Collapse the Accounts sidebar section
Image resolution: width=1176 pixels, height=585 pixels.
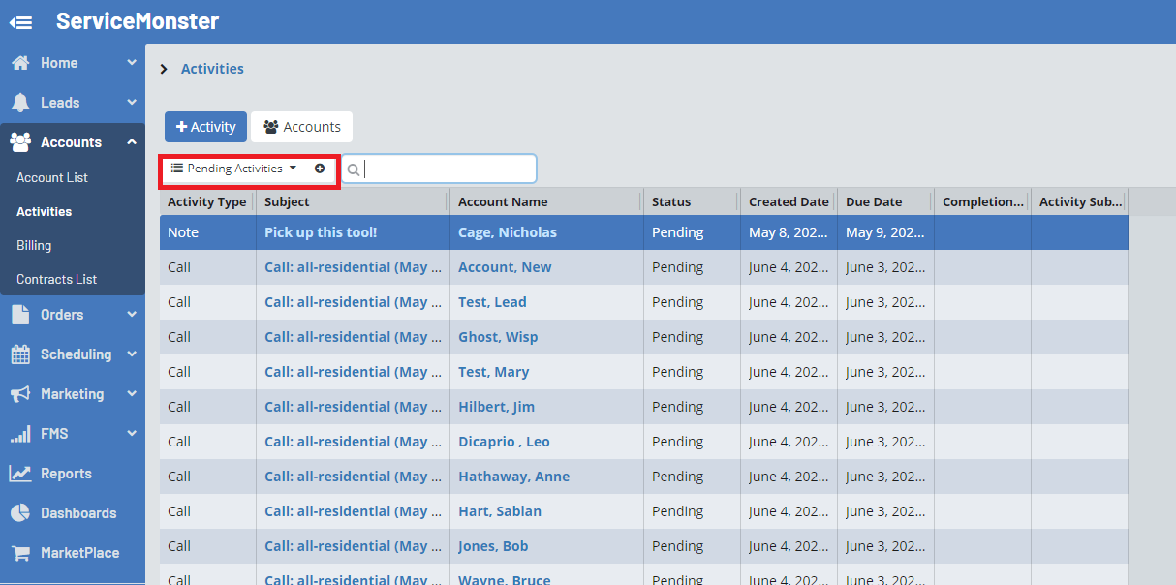132,142
